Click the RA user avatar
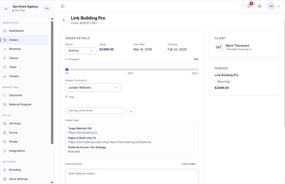Screen dimensions: 285x184 tap(271, 6)
